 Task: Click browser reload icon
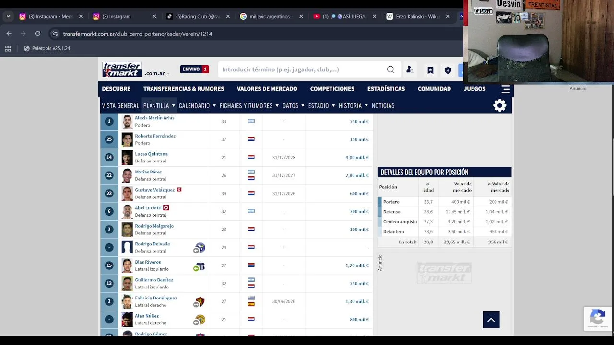[x=38, y=34]
